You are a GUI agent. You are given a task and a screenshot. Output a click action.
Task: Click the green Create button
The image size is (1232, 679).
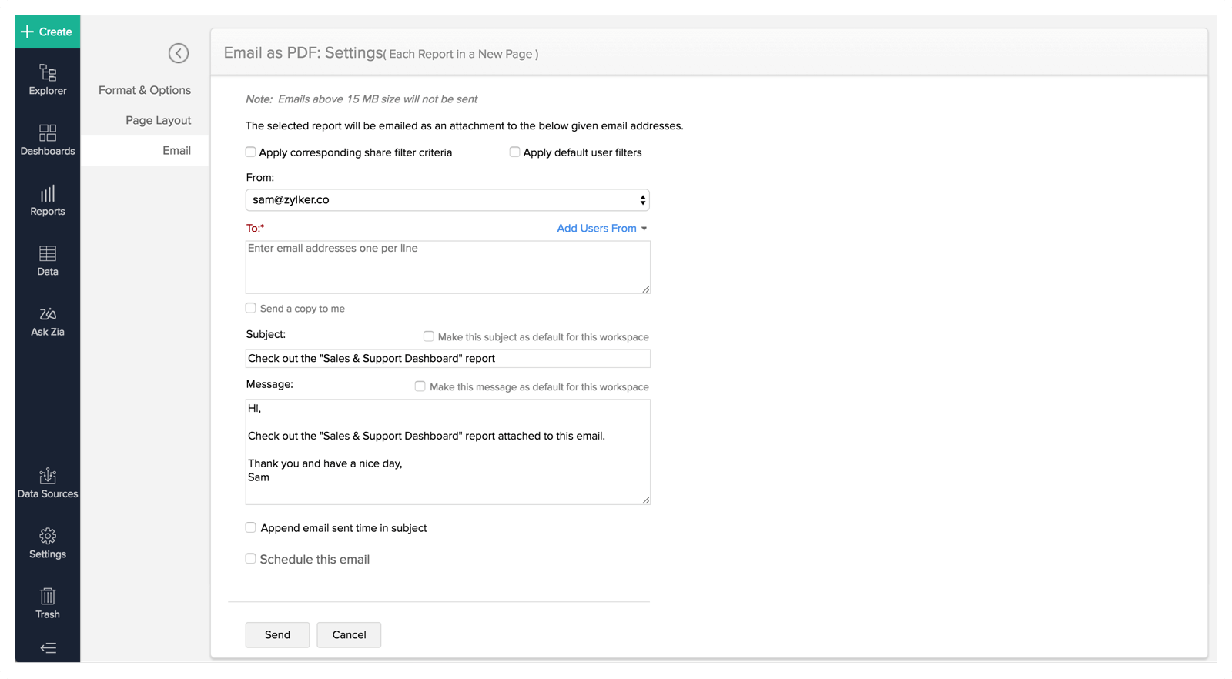[48, 32]
